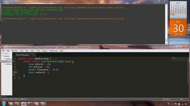Click the Sublime Text minimap
Image resolution: width=190 pixels, height=106 pixels.
179,59
